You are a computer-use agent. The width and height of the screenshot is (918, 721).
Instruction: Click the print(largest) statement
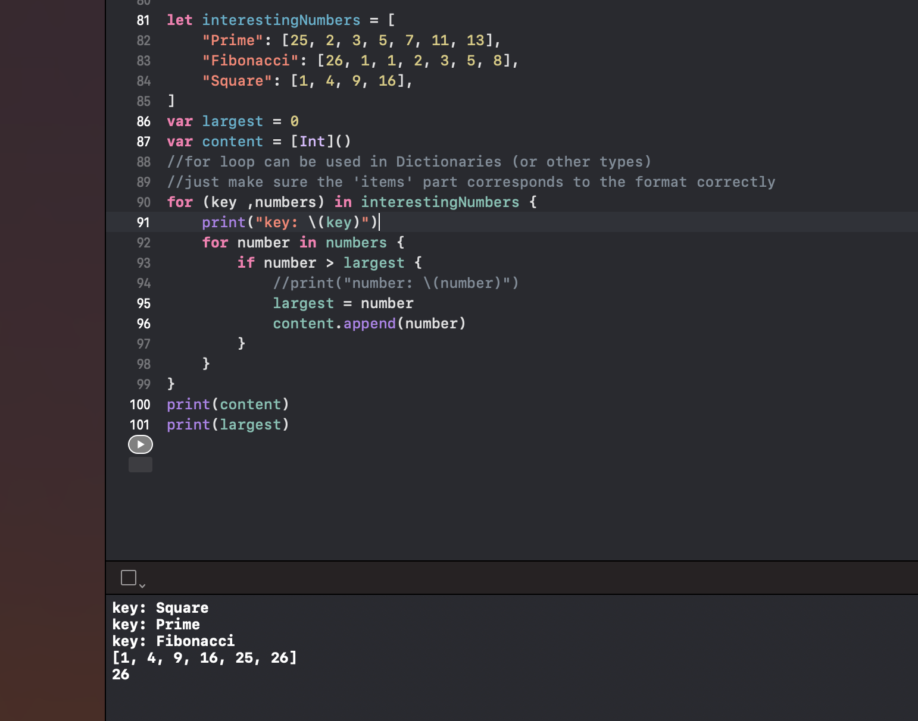(x=227, y=425)
